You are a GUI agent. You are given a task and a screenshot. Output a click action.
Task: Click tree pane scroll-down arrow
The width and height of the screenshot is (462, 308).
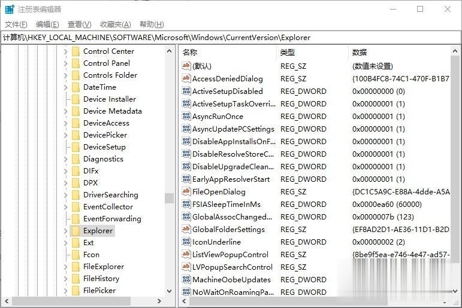[169, 291]
